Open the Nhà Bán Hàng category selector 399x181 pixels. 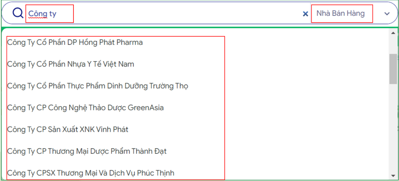(340, 13)
